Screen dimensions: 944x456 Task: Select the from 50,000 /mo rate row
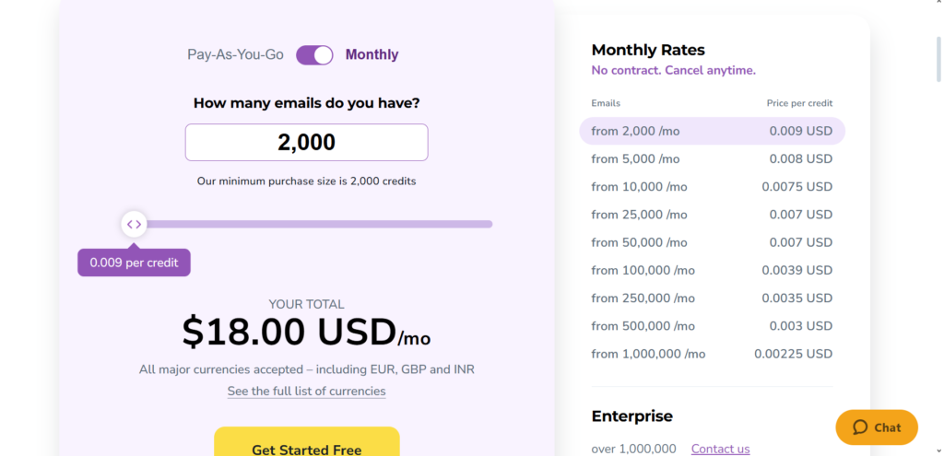pos(713,242)
